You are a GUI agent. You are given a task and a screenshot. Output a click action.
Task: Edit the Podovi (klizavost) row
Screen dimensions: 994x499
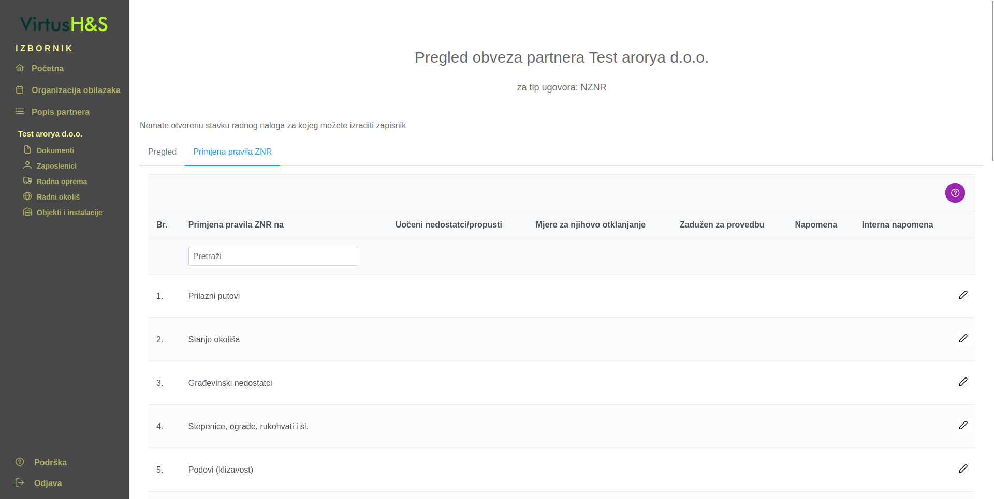[963, 468]
